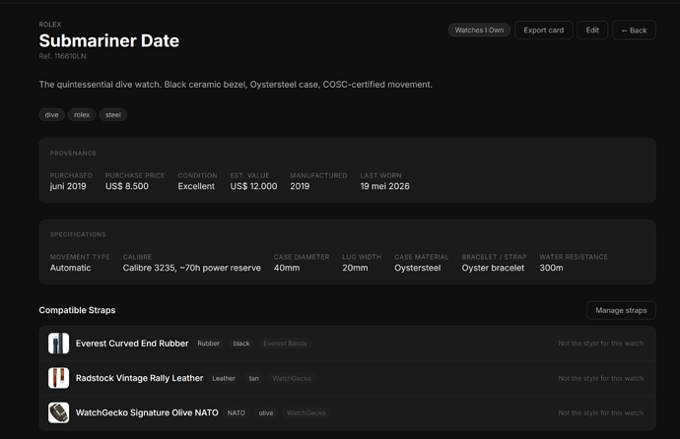
Task: Click the olive color tag
Action: (x=266, y=413)
